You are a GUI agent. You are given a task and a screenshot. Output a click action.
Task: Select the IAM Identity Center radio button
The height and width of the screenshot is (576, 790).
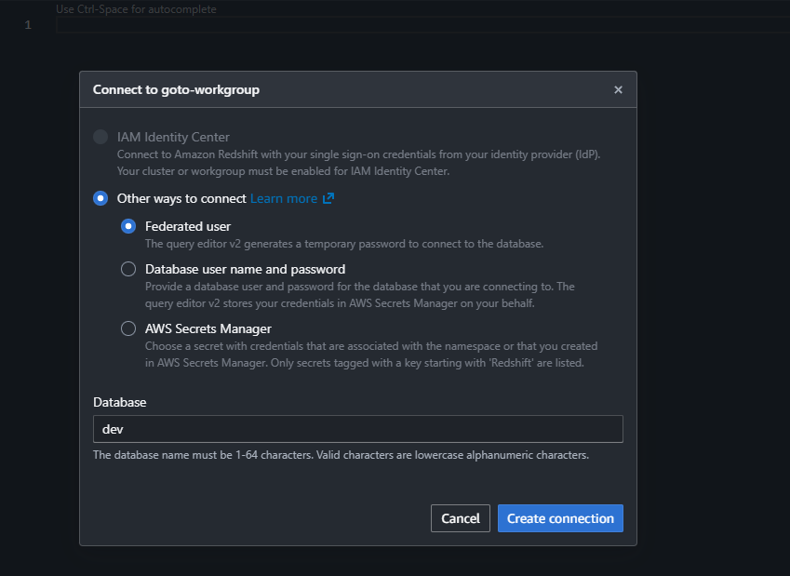coord(100,137)
